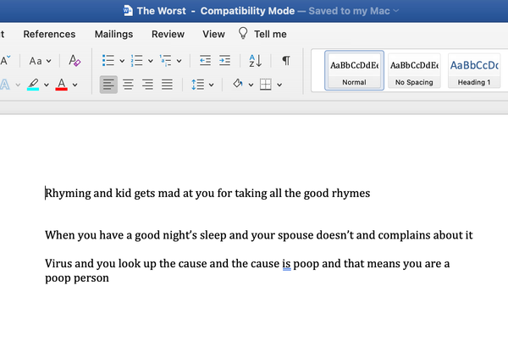Click the bulleted list icon
The image size is (508, 346).
point(108,61)
